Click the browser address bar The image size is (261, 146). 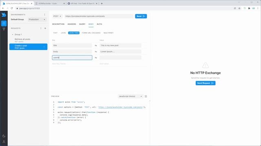tap(123, 8)
